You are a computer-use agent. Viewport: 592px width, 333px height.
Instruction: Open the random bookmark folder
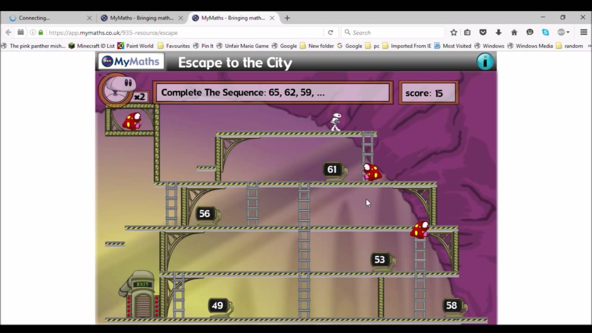(569, 46)
